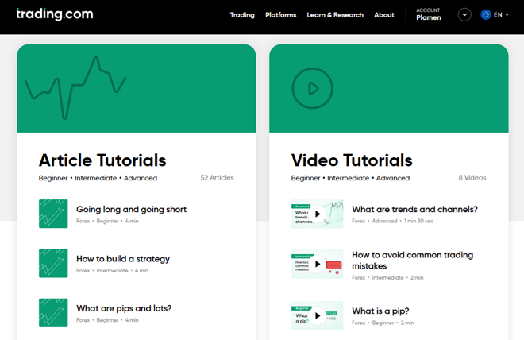Screen dimensions: 524x340
Task: Click Article Tutorials levels: Beginner Intermediate Advanced
Action: (x=98, y=178)
